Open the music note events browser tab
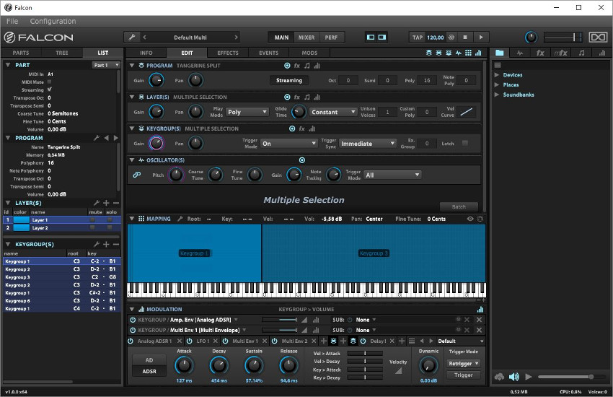This screenshot has height=397, width=613. pyautogui.click(x=581, y=53)
